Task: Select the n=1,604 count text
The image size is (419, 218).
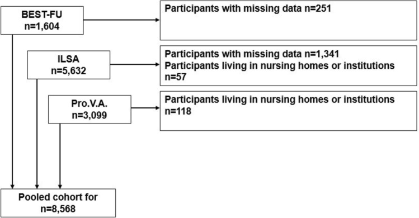Action: (42, 26)
